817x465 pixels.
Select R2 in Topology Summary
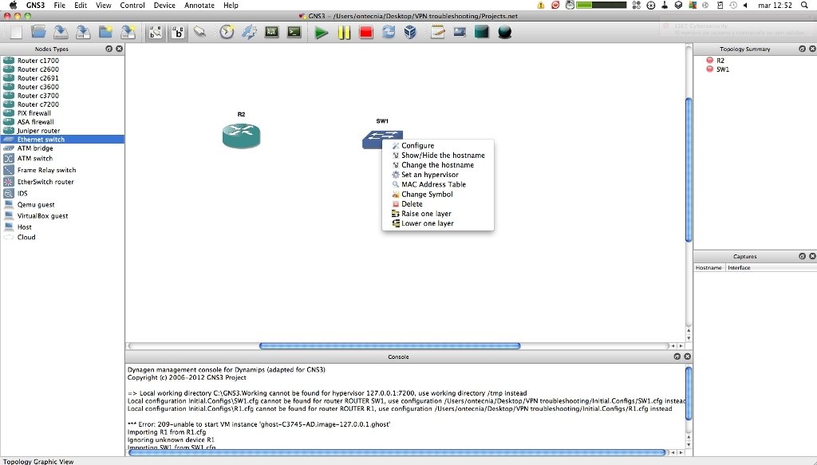coord(720,61)
